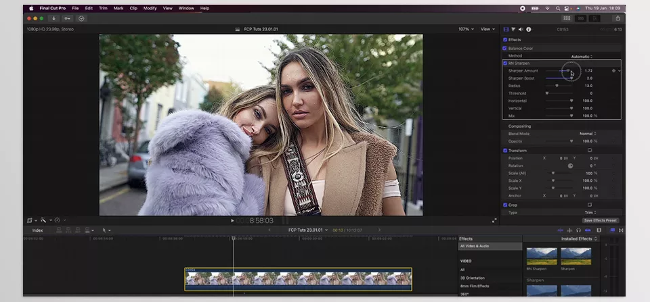The width and height of the screenshot is (650, 302).
Task: Open the Mark menu
Action: coord(118,8)
